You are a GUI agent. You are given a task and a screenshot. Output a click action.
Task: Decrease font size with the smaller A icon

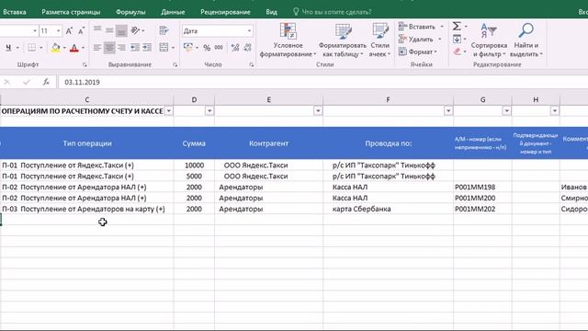click(x=81, y=31)
